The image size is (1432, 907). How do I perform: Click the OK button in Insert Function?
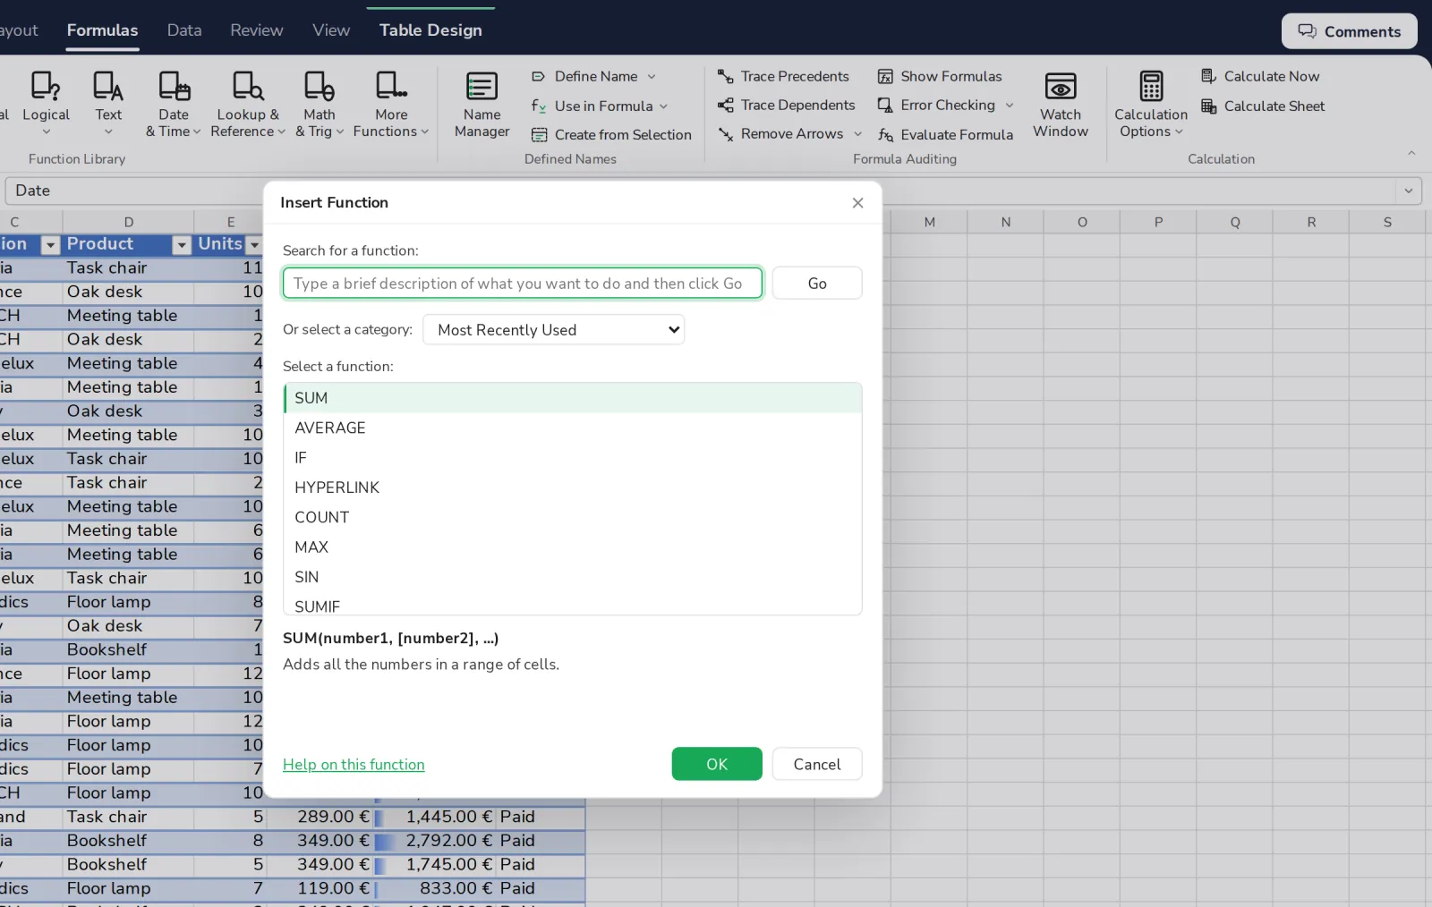pos(717,764)
